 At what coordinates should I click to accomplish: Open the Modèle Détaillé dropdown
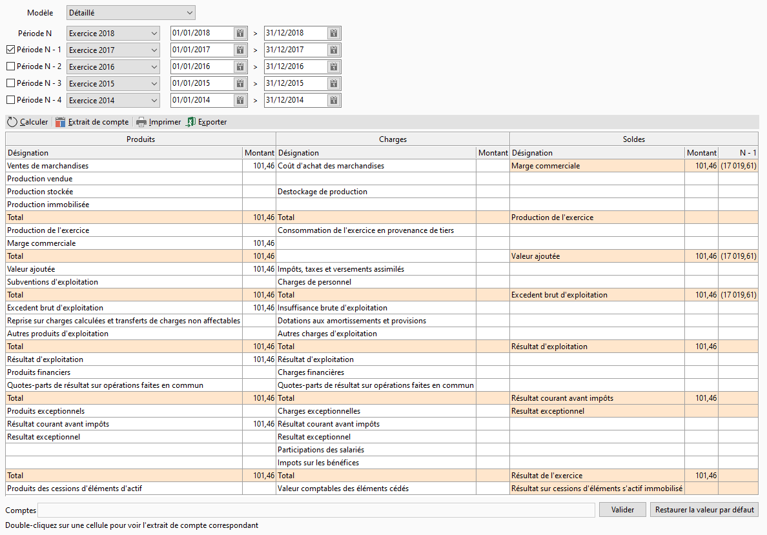tap(130, 13)
